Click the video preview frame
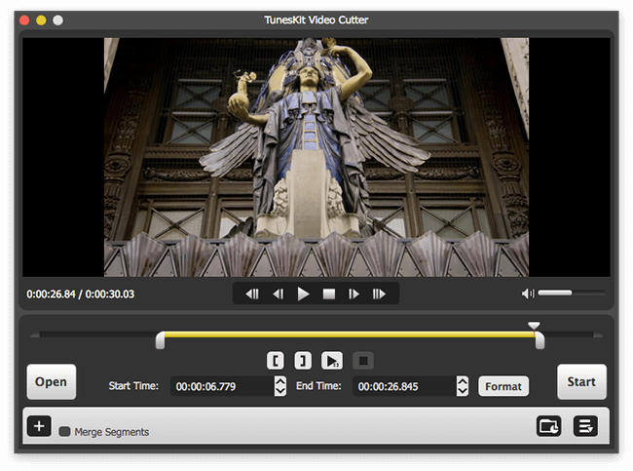The image size is (633, 471). (x=316, y=157)
